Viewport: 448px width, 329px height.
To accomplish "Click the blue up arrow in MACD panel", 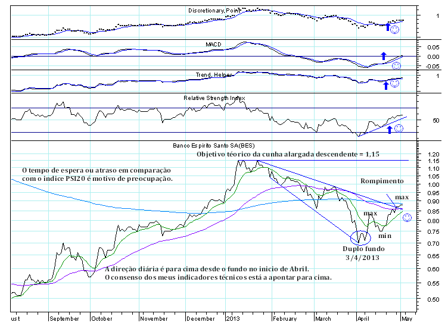I will (x=384, y=56).
